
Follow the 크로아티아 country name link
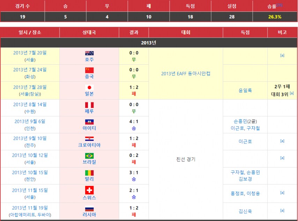89,145
